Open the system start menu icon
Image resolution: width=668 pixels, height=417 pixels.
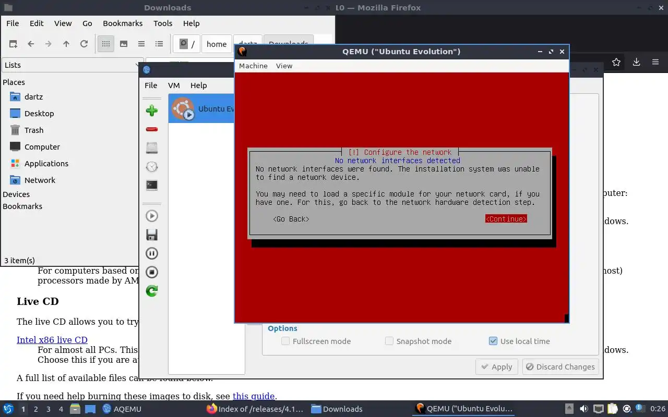[8, 409]
